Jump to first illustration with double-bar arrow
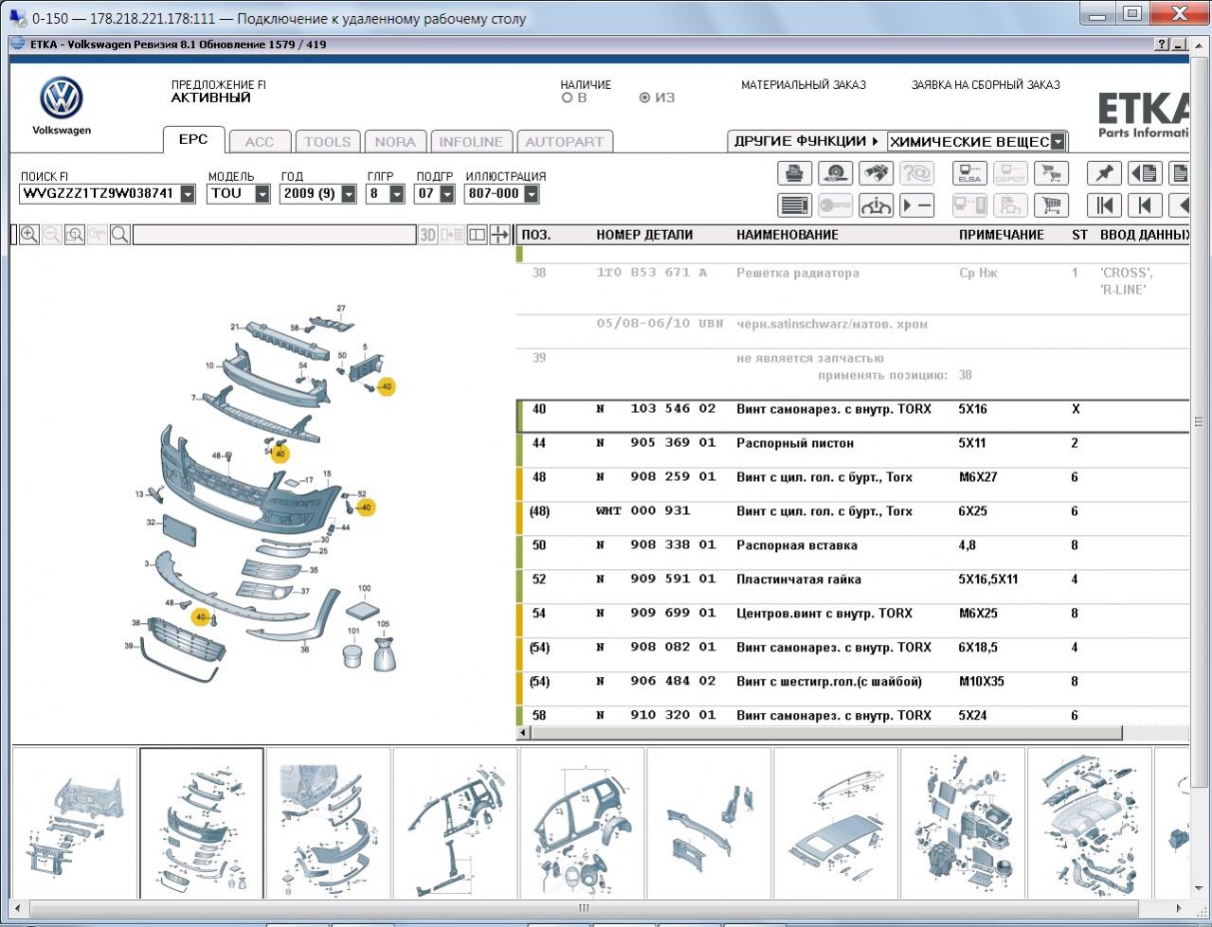 [x=1104, y=205]
